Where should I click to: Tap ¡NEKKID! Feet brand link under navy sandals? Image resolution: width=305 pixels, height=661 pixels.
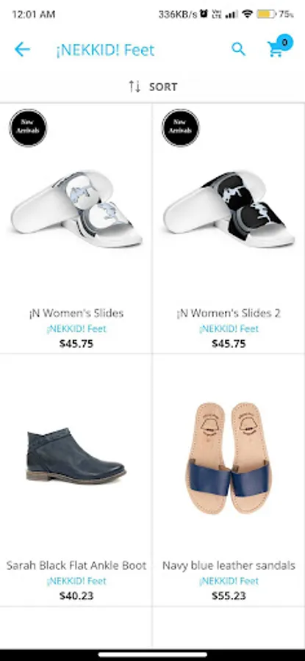click(229, 581)
